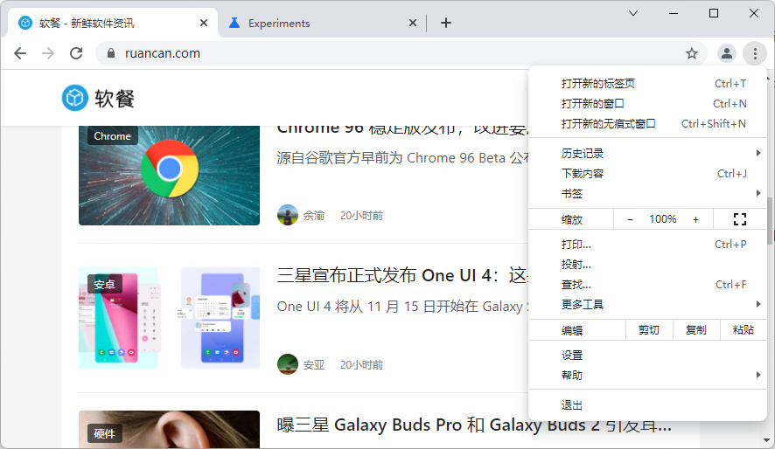Click the forward navigation arrow
This screenshot has width=775, height=449.
(48, 53)
